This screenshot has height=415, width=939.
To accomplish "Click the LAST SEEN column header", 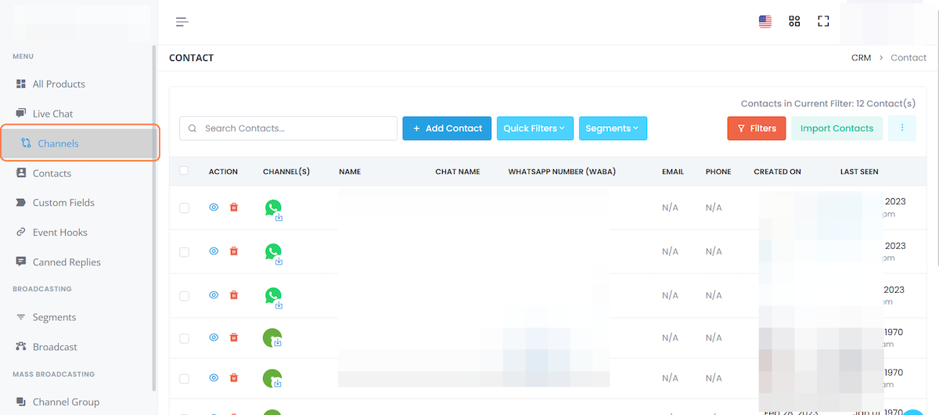I will click(859, 171).
